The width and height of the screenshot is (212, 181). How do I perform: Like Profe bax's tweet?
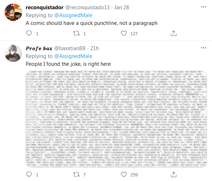click(124, 174)
